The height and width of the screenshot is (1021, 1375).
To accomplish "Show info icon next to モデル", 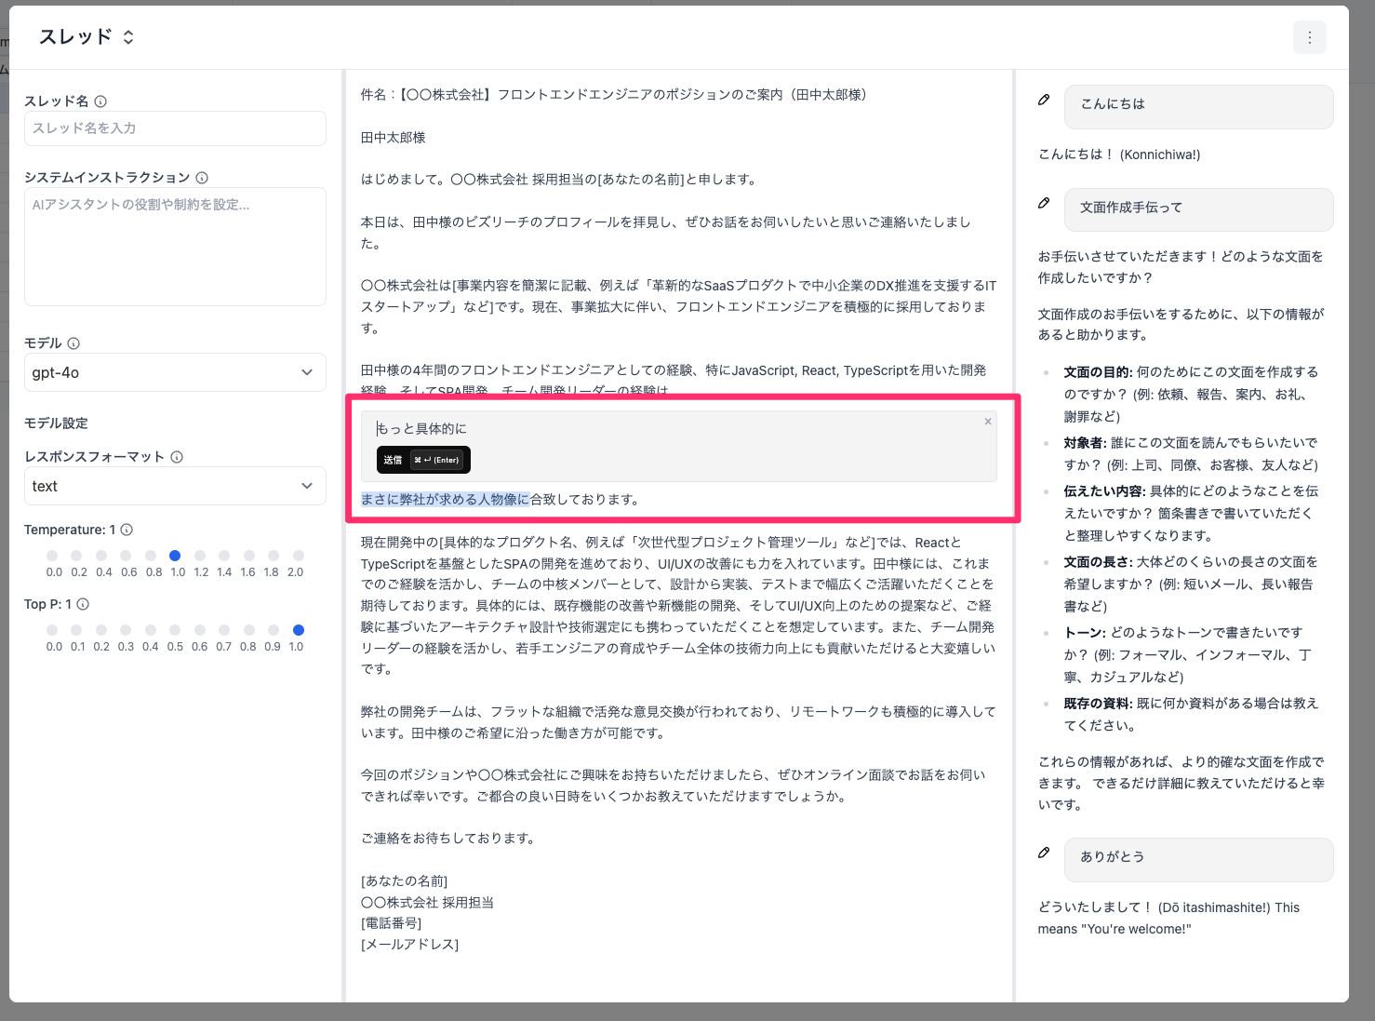I will click(x=73, y=343).
